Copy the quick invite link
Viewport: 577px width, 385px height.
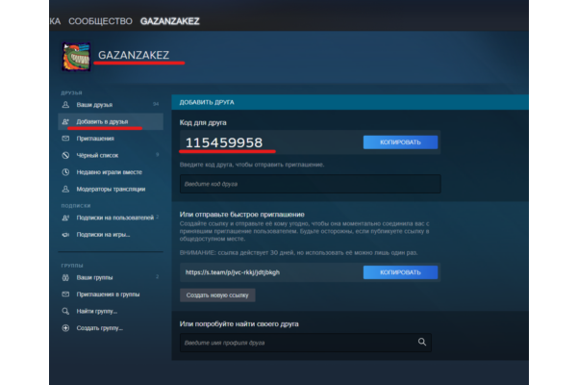400,272
